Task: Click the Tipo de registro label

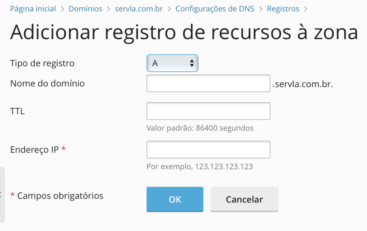Action: click(x=42, y=63)
